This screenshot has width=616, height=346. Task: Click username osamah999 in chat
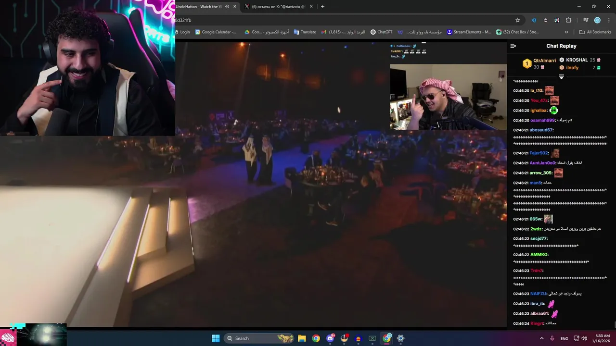pyautogui.click(x=542, y=121)
